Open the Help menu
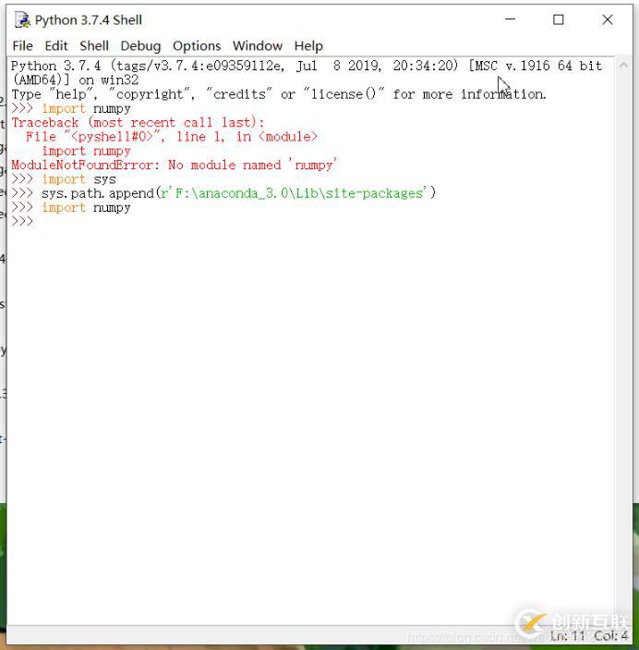Viewport: 639px width, 650px height. point(308,45)
